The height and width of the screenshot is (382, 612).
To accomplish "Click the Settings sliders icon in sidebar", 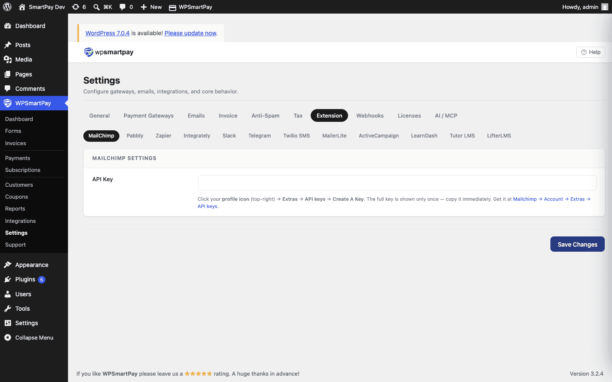I will pos(8,323).
